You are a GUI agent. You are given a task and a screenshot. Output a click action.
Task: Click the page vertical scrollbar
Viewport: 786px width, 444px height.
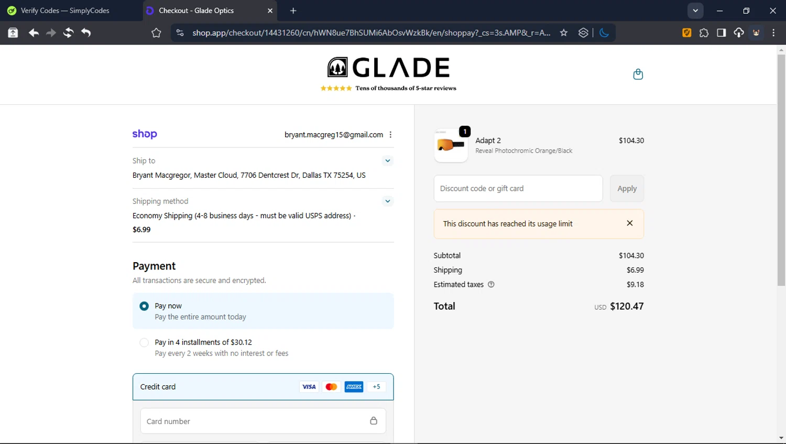point(781,170)
